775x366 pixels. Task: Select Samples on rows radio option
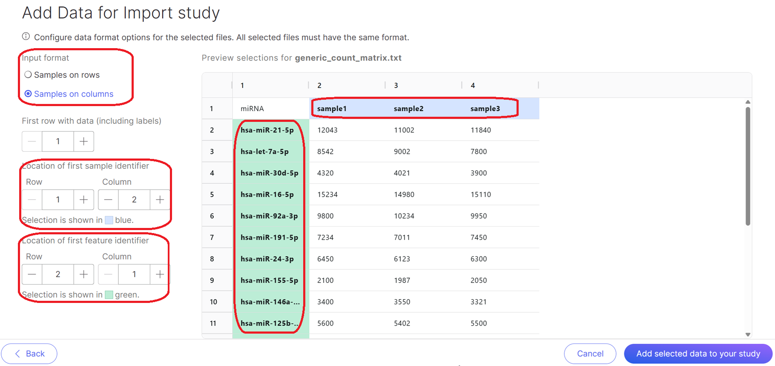pos(28,75)
